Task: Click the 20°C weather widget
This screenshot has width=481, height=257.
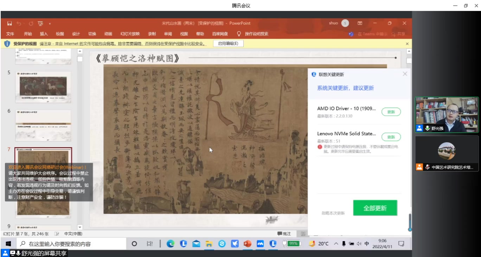Action: [319, 244]
